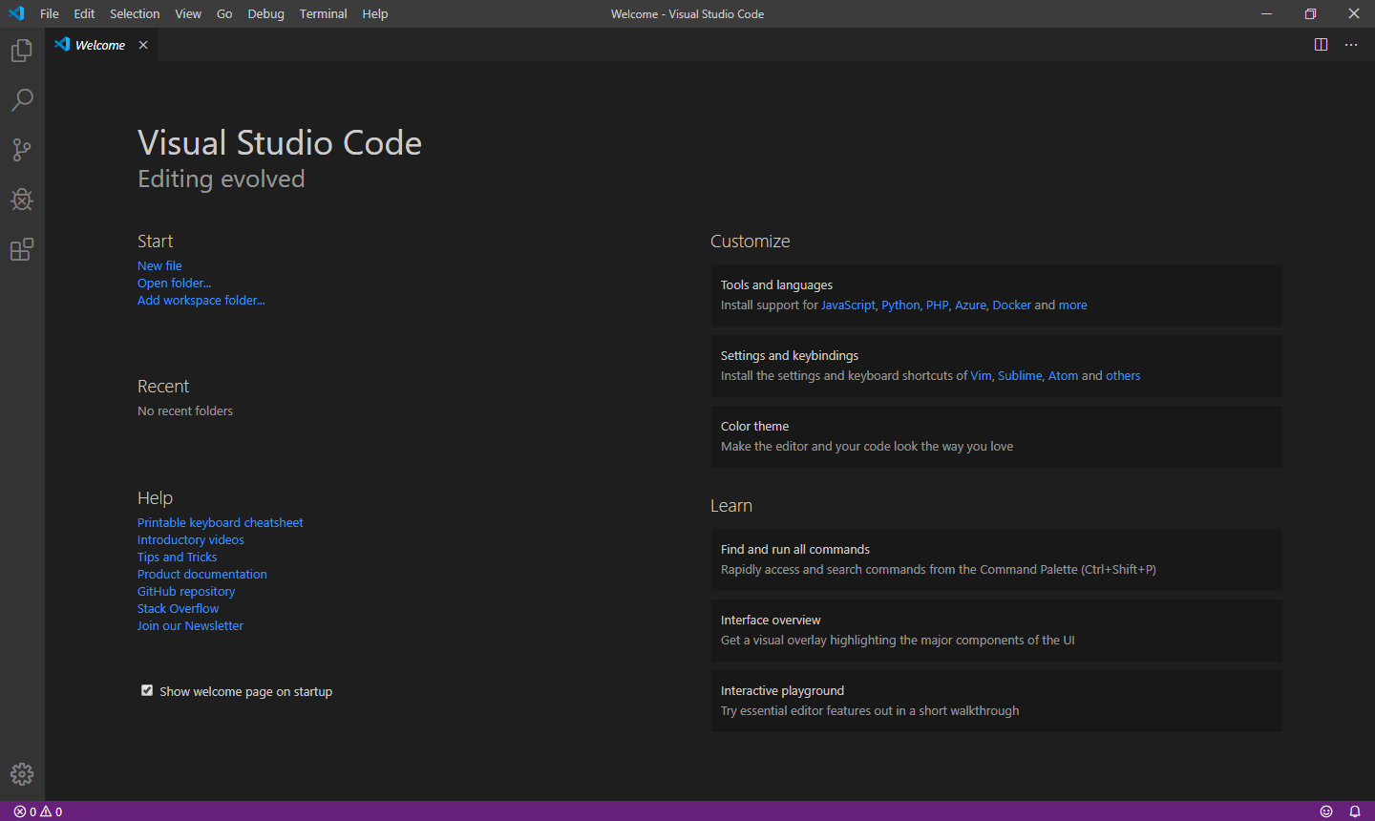This screenshot has width=1375, height=821.
Task: Open the Debug view bug icon
Action: 22,200
